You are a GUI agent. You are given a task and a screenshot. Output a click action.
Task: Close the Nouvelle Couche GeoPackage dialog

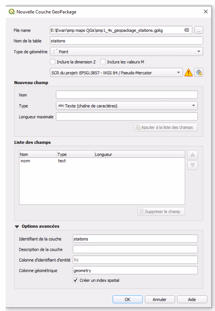(x=206, y=12)
